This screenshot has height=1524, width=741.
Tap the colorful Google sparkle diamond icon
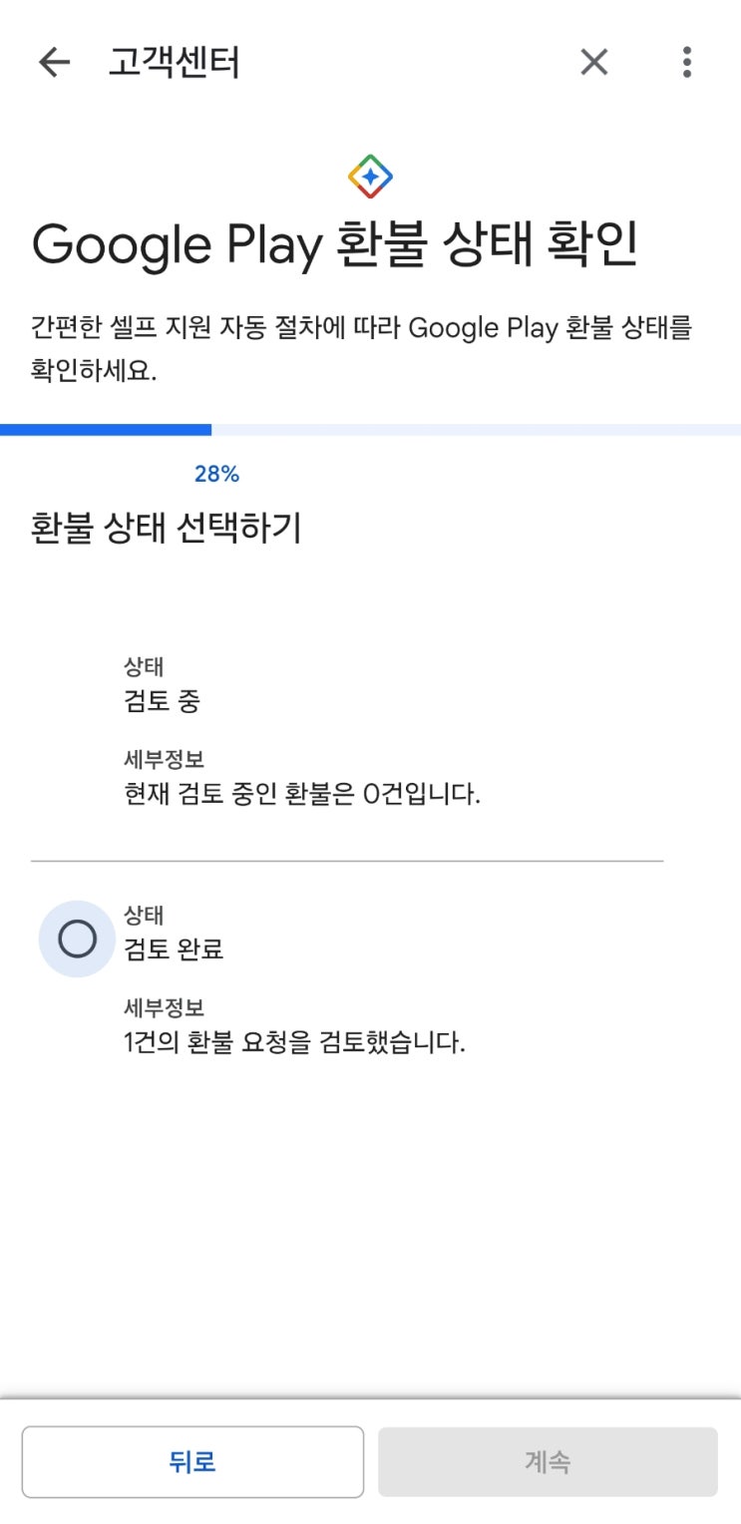click(370, 178)
